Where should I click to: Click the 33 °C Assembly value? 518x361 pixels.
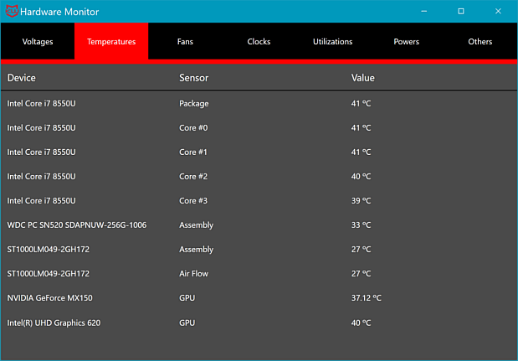tap(361, 224)
